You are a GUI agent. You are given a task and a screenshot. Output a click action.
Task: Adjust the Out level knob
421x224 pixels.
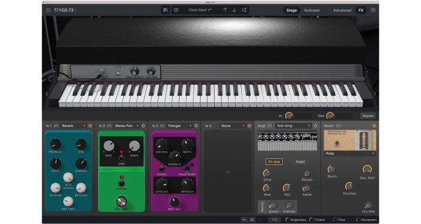pyautogui.click(x=330, y=116)
